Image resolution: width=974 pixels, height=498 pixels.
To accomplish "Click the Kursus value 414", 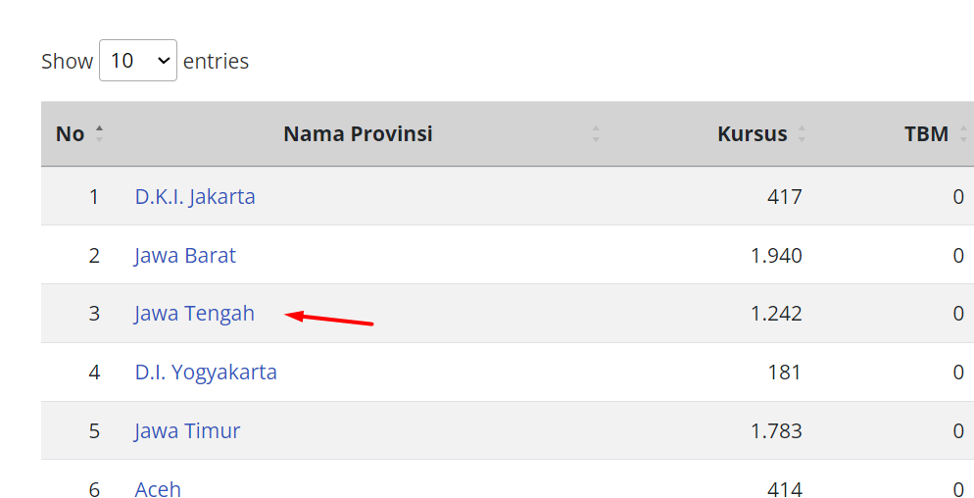I will click(784, 488).
